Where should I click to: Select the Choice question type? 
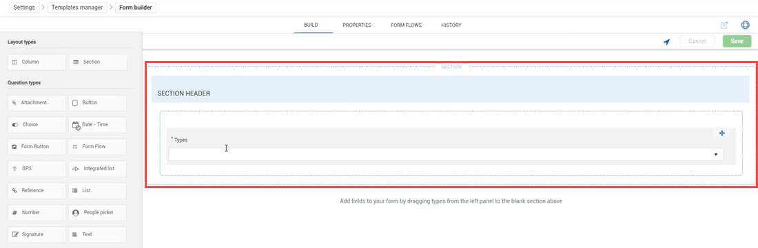[37, 125]
